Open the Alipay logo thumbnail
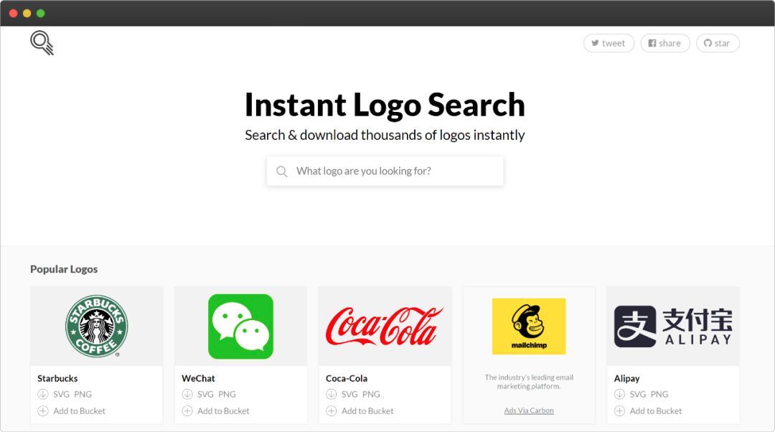This screenshot has height=432, width=775. point(672,327)
